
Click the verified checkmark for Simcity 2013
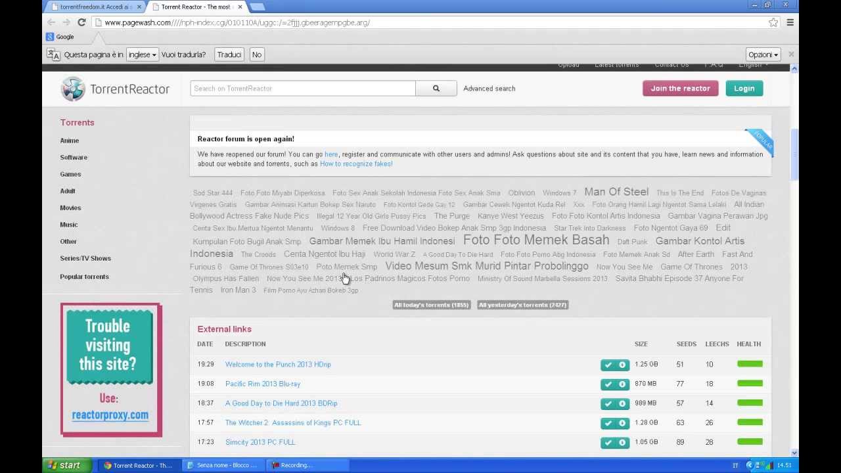[x=608, y=442]
